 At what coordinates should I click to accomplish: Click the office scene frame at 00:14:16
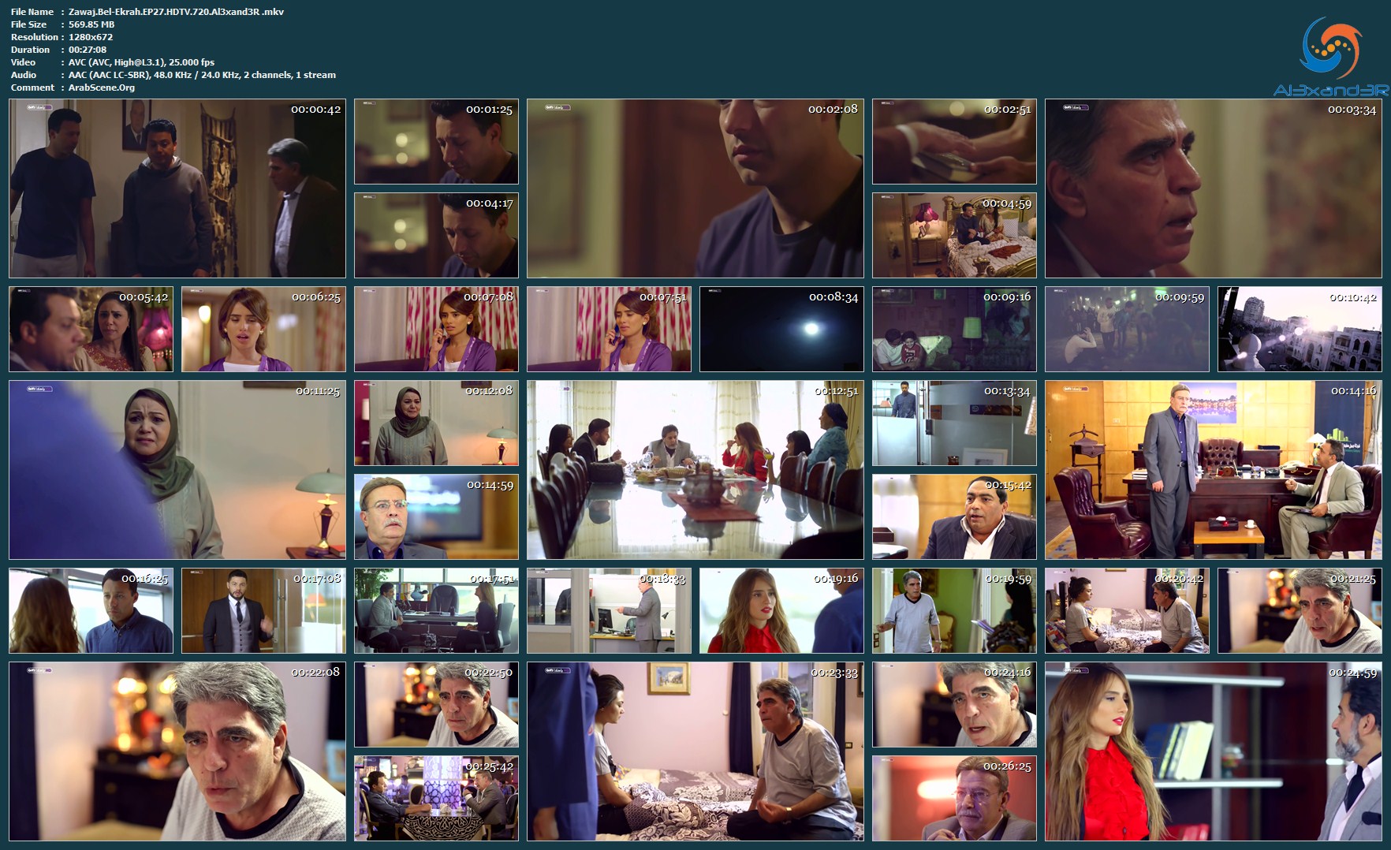coord(1214,470)
